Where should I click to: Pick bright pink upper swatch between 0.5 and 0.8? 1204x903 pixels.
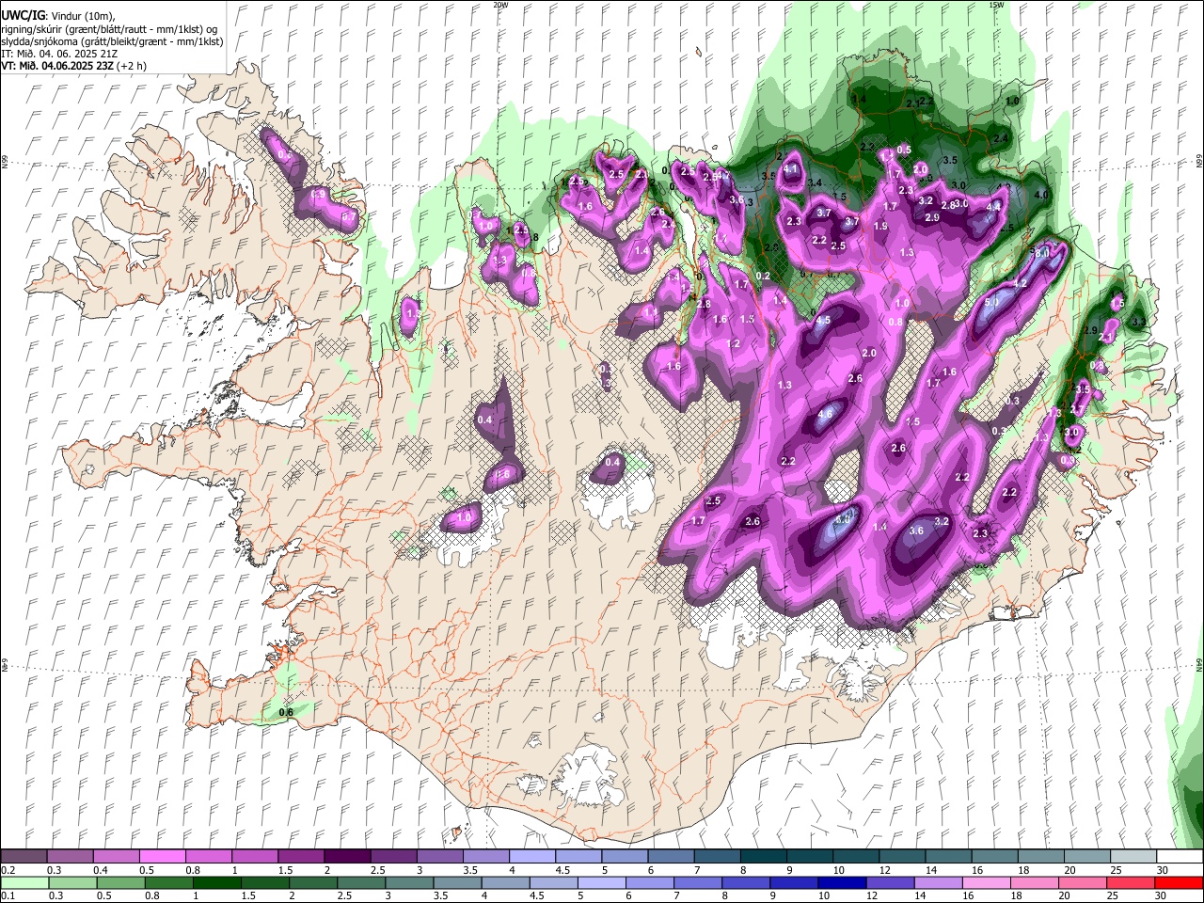(162, 857)
